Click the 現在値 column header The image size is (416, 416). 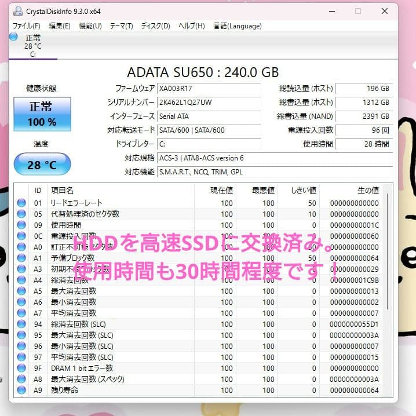coord(215,190)
